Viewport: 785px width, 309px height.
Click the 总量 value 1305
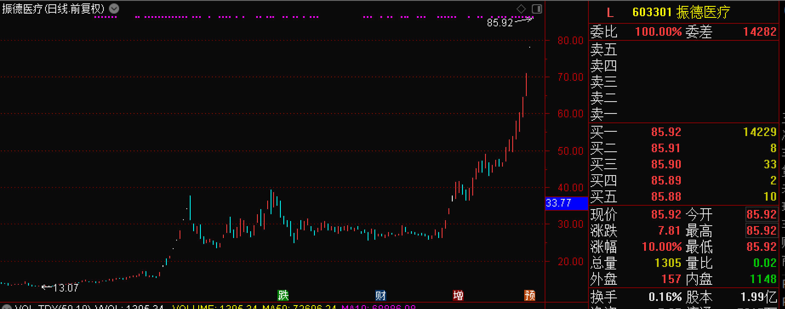tap(668, 263)
